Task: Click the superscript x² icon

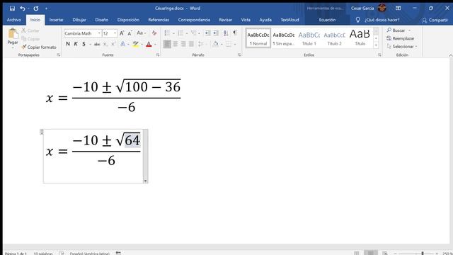Action: (x=113, y=44)
